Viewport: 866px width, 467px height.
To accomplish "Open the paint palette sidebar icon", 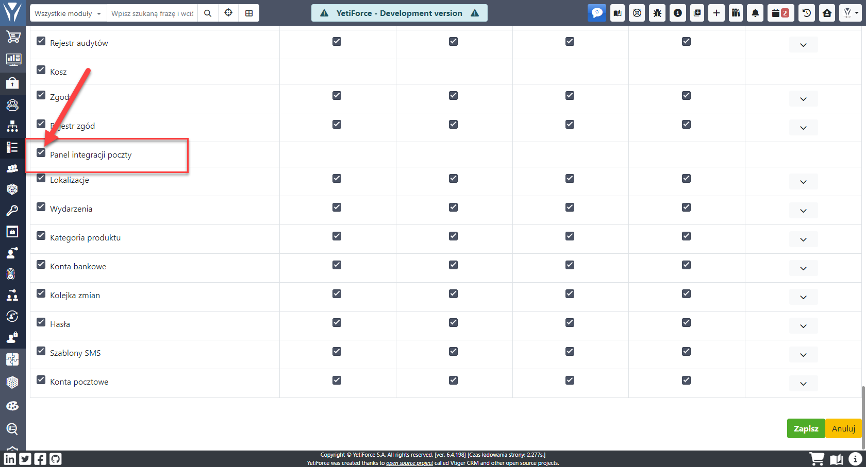I will click(x=12, y=406).
